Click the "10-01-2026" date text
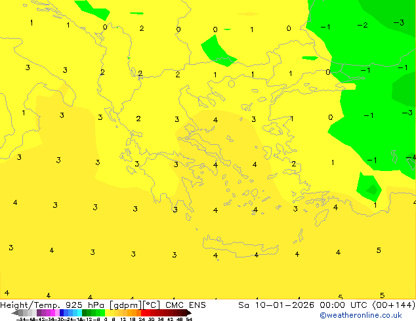The height and width of the screenshot is (321, 416). click(284, 305)
